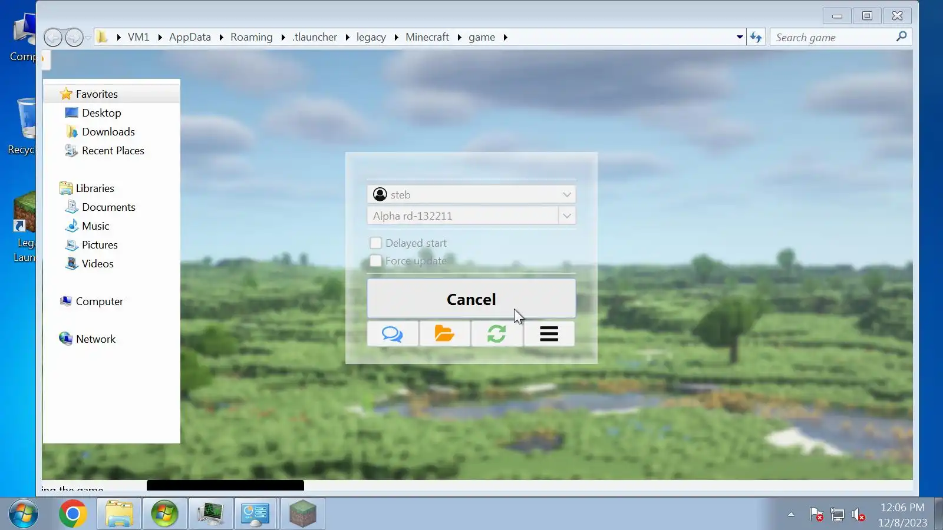This screenshot has height=530, width=943.
Task: Switch to the Minecraft grass block taskbar icon
Action: click(302, 514)
